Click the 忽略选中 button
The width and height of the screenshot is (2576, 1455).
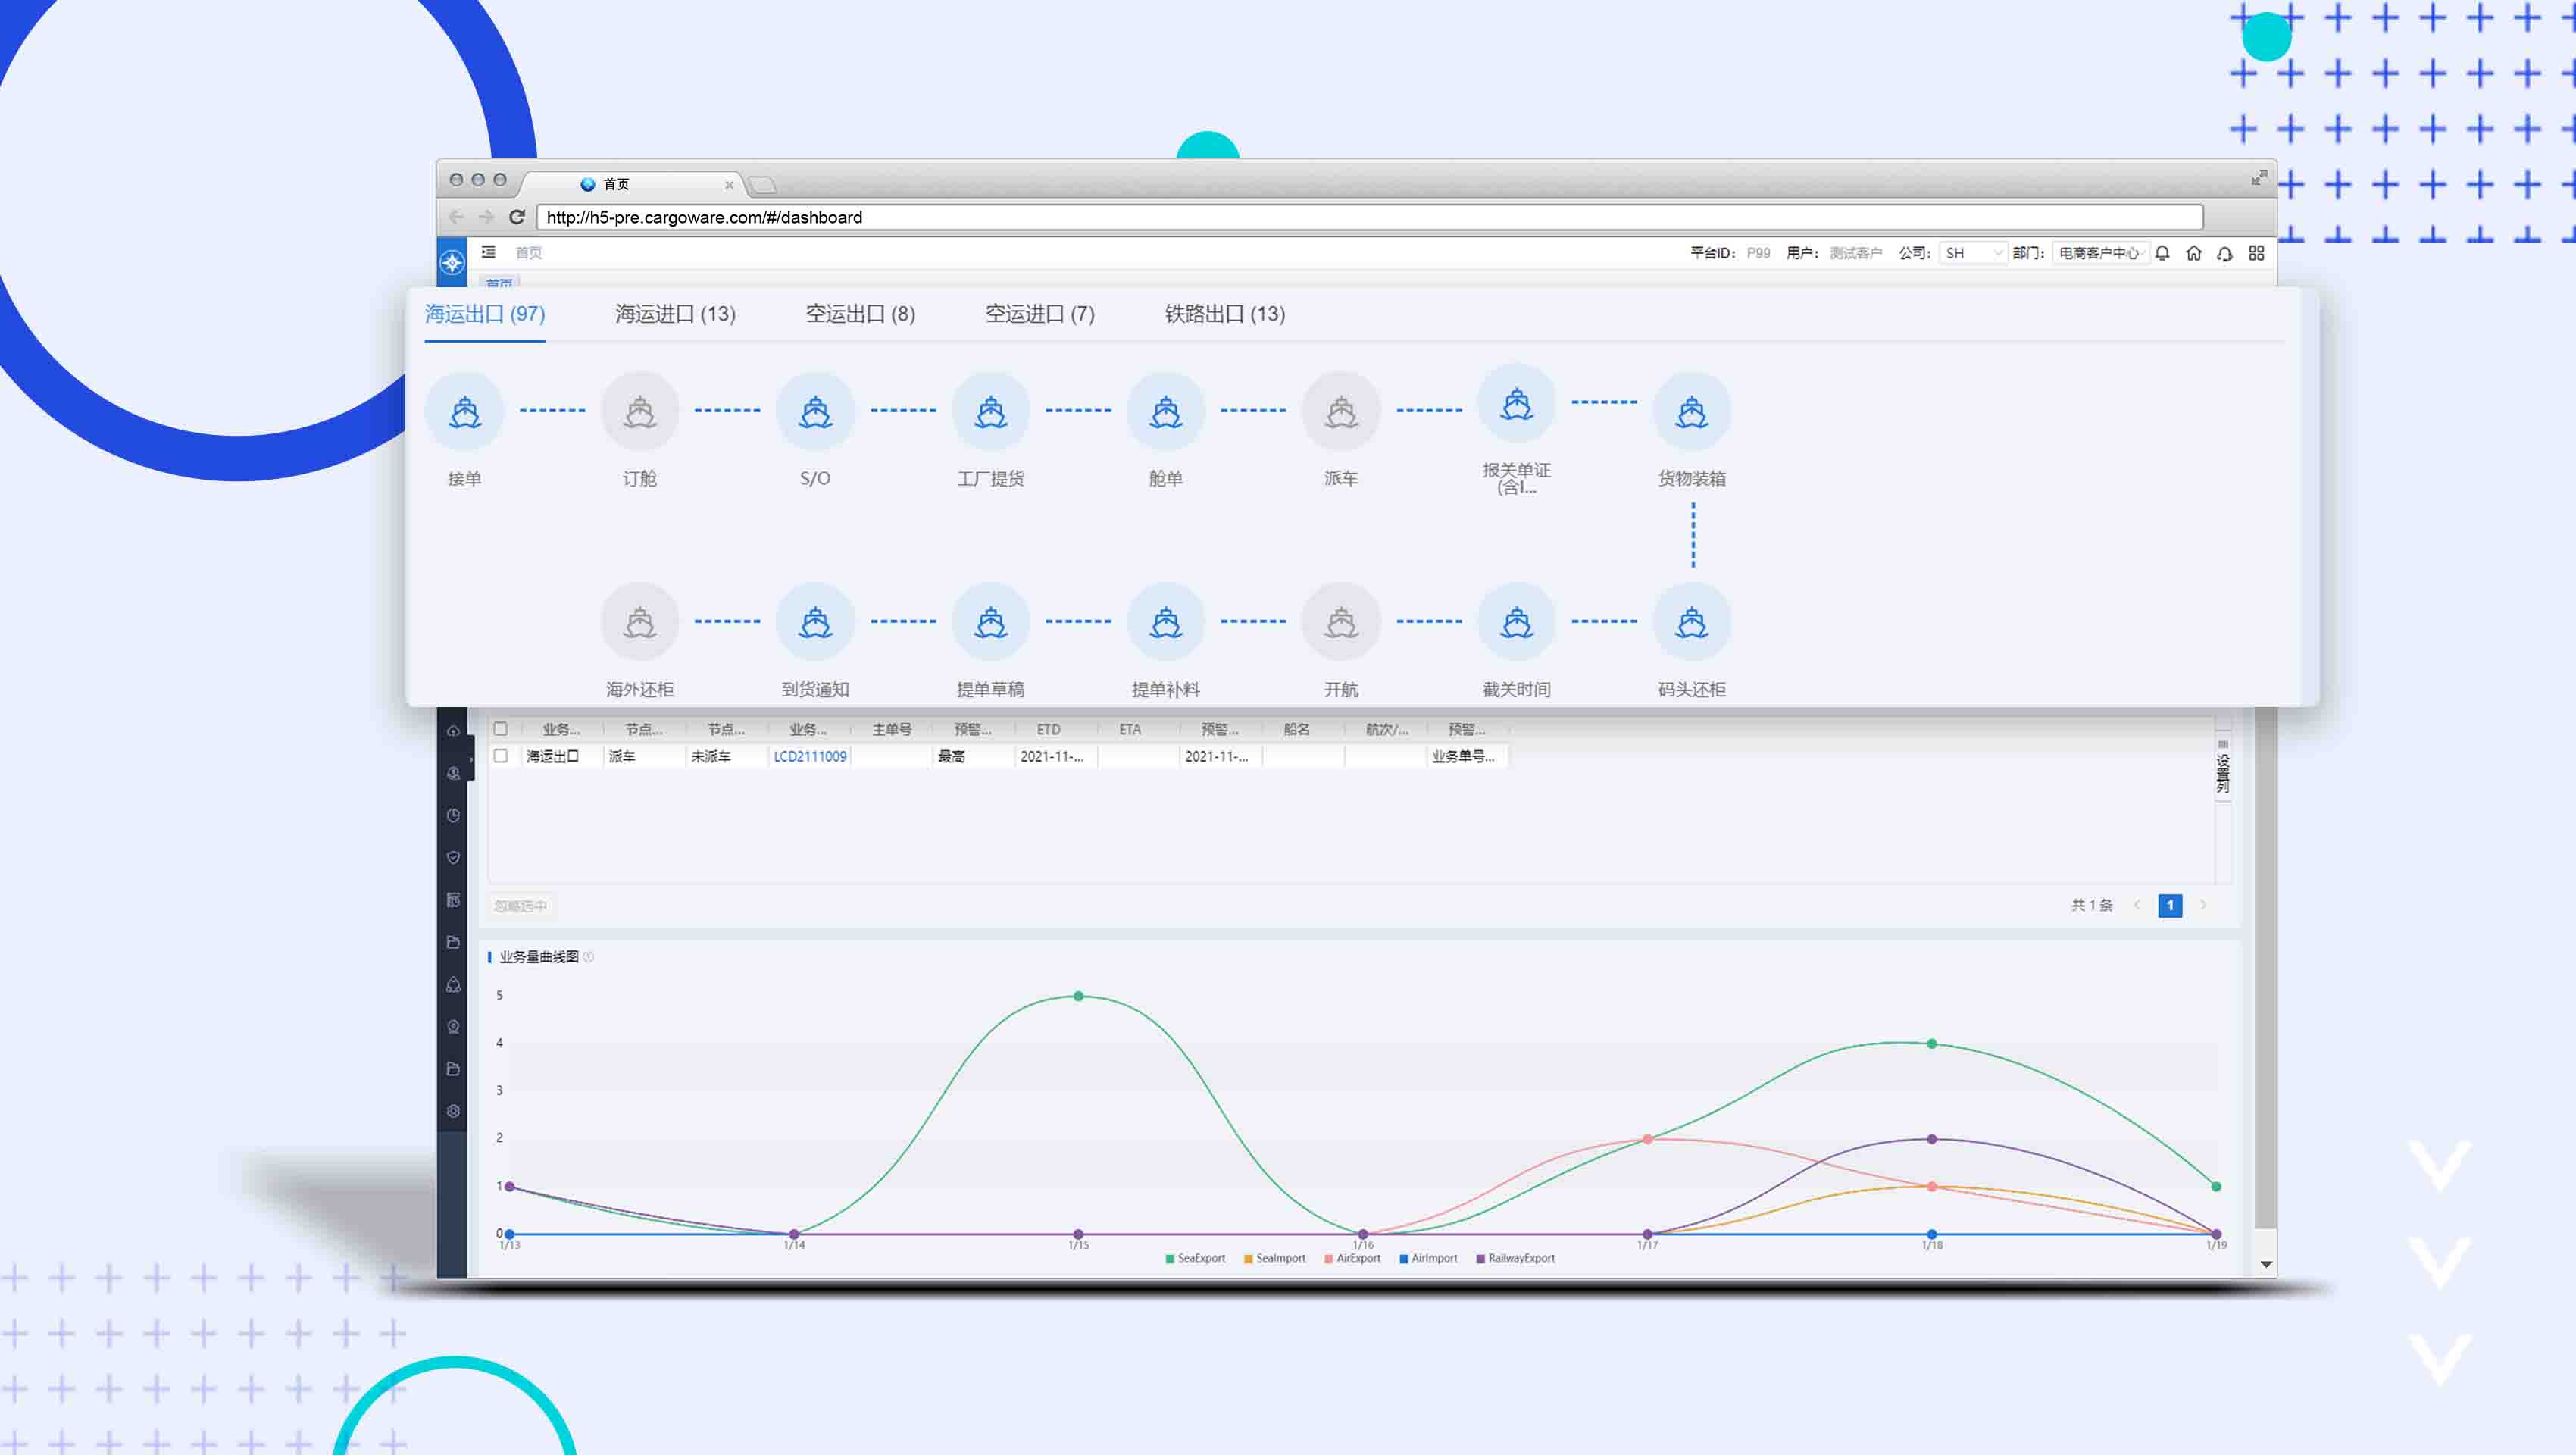tap(520, 906)
